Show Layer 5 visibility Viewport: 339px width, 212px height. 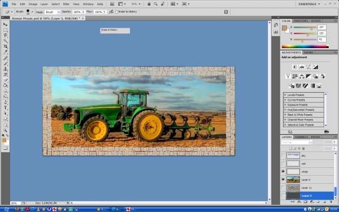[x=283, y=196]
